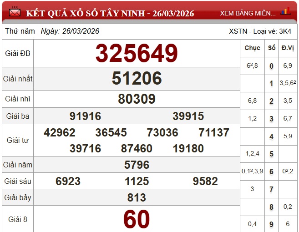This screenshot has height=232, width=299.
Task: Click the Thứ năm day label
Action: pos(20,31)
